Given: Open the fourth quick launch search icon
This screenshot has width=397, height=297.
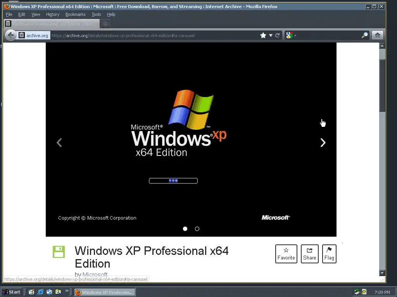Looking at the screenshot, I should [x=58, y=292].
